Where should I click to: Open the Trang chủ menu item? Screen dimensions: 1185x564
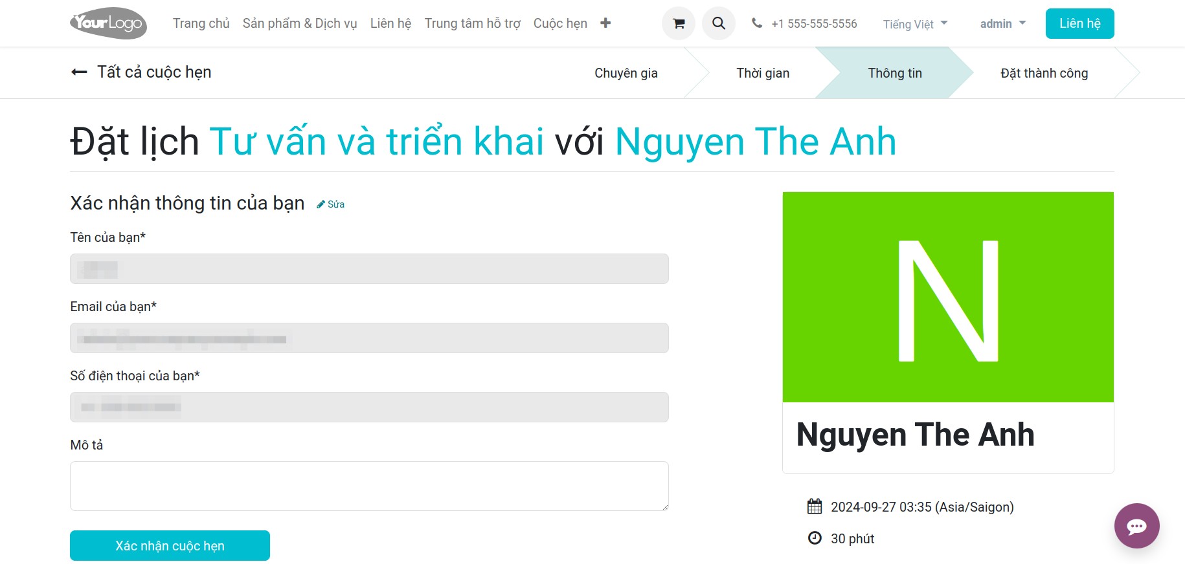pos(201,23)
